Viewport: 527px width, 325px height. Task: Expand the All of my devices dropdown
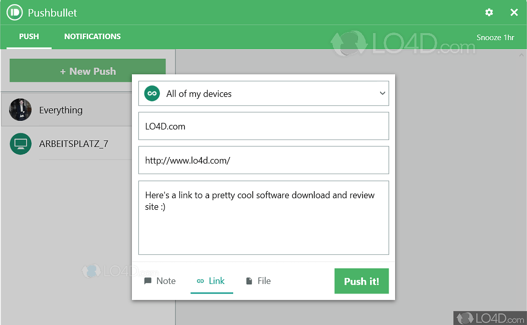(382, 93)
